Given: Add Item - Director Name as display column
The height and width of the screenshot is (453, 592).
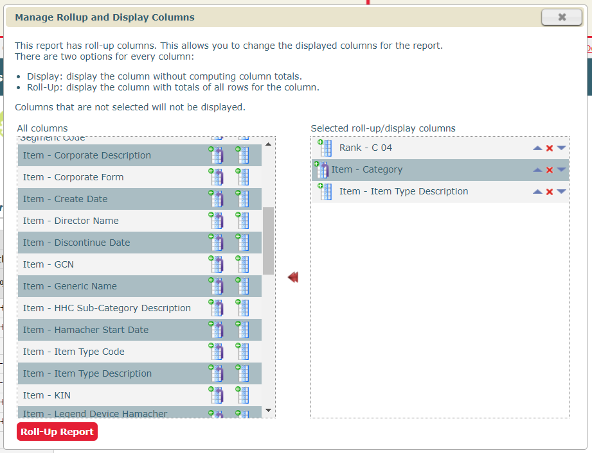Looking at the screenshot, I should click(x=242, y=221).
